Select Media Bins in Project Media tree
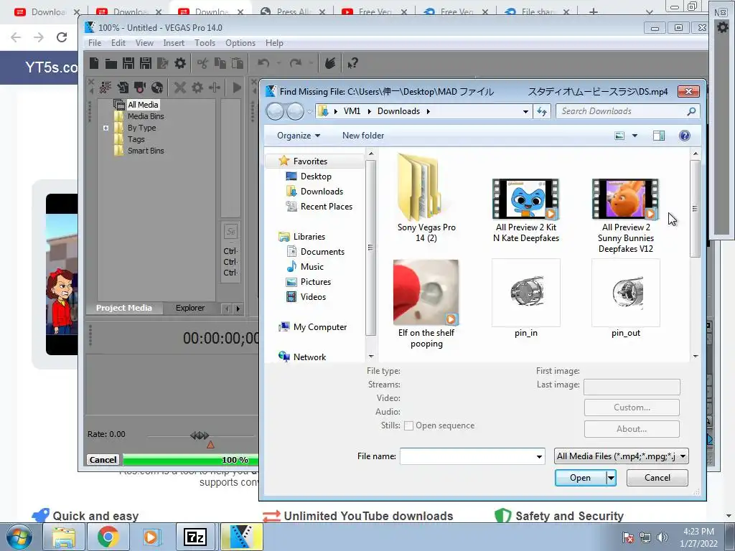The width and height of the screenshot is (735, 551). (x=146, y=116)
